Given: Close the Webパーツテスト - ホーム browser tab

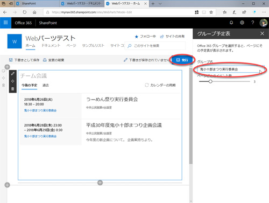Looking at the screenshot, I should point(145,4).
